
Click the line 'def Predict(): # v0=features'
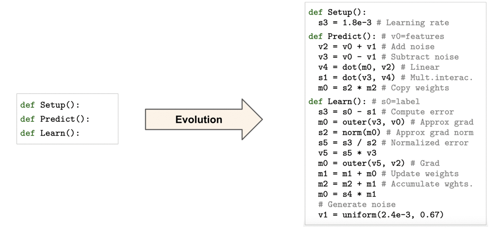(376, 36)
